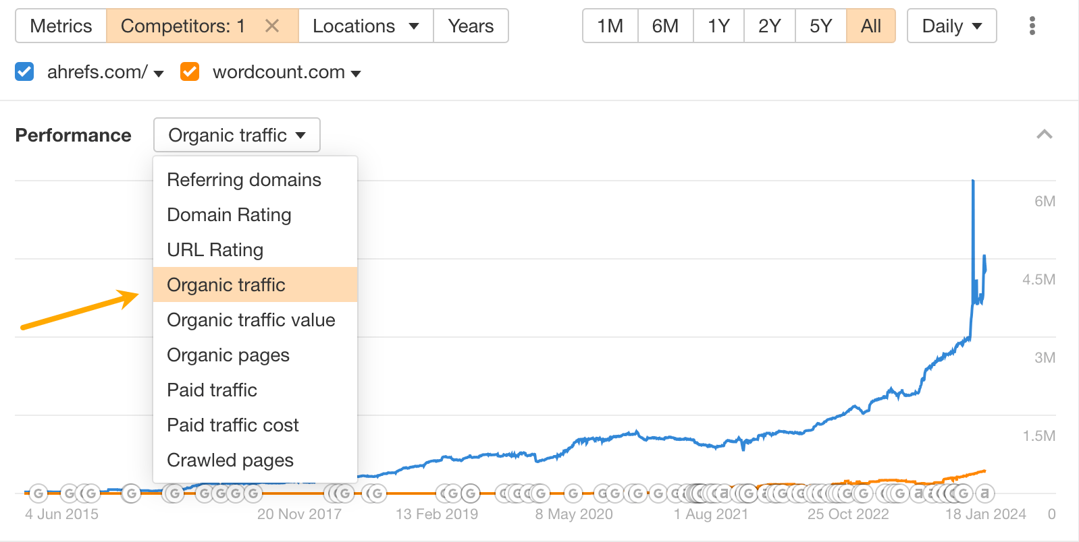Select Paid traffic cost menu entry
The height and width of the screenshot is (542, 1079).
point(232,425)
